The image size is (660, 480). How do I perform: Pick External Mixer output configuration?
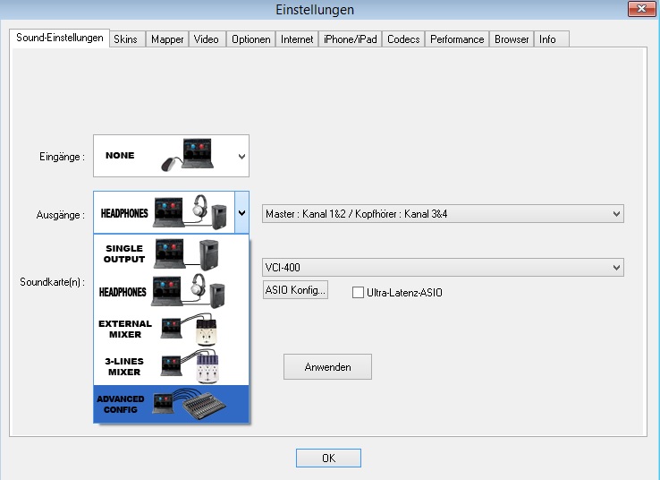click(172, 330)
